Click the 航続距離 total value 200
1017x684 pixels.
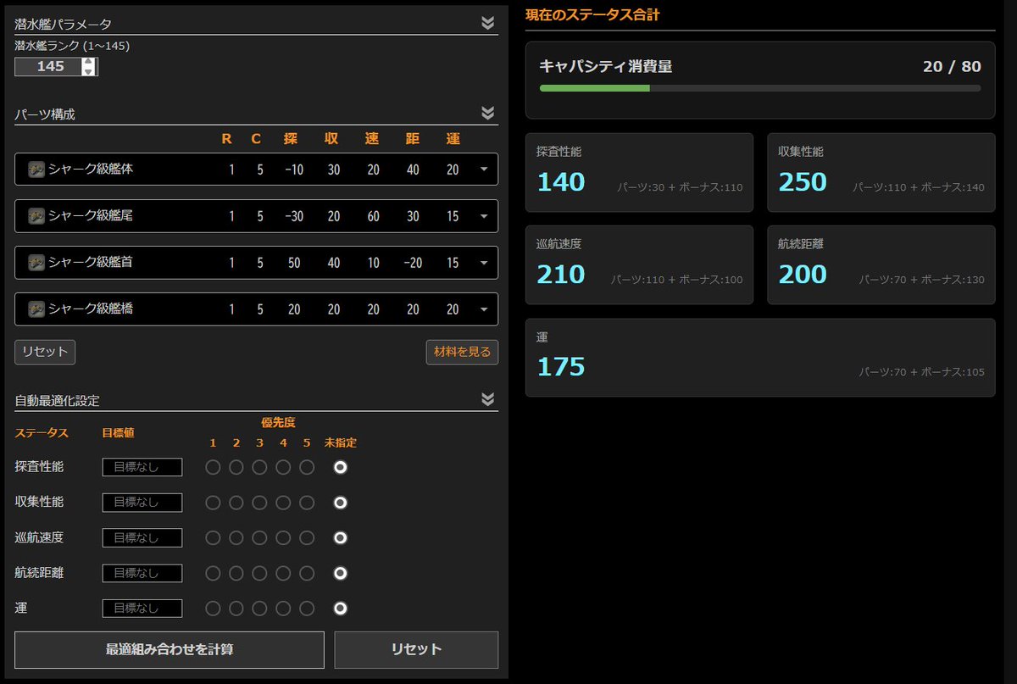[x=803, y=274]
